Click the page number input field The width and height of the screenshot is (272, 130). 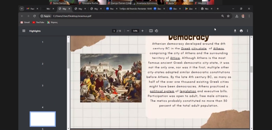pos(114,31)
